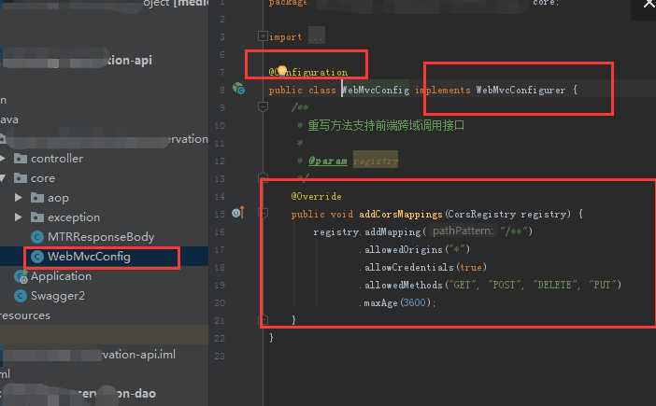Open the controller folder in the project tree
Viewport: 656px width, 406px height.
click(57, 159)
